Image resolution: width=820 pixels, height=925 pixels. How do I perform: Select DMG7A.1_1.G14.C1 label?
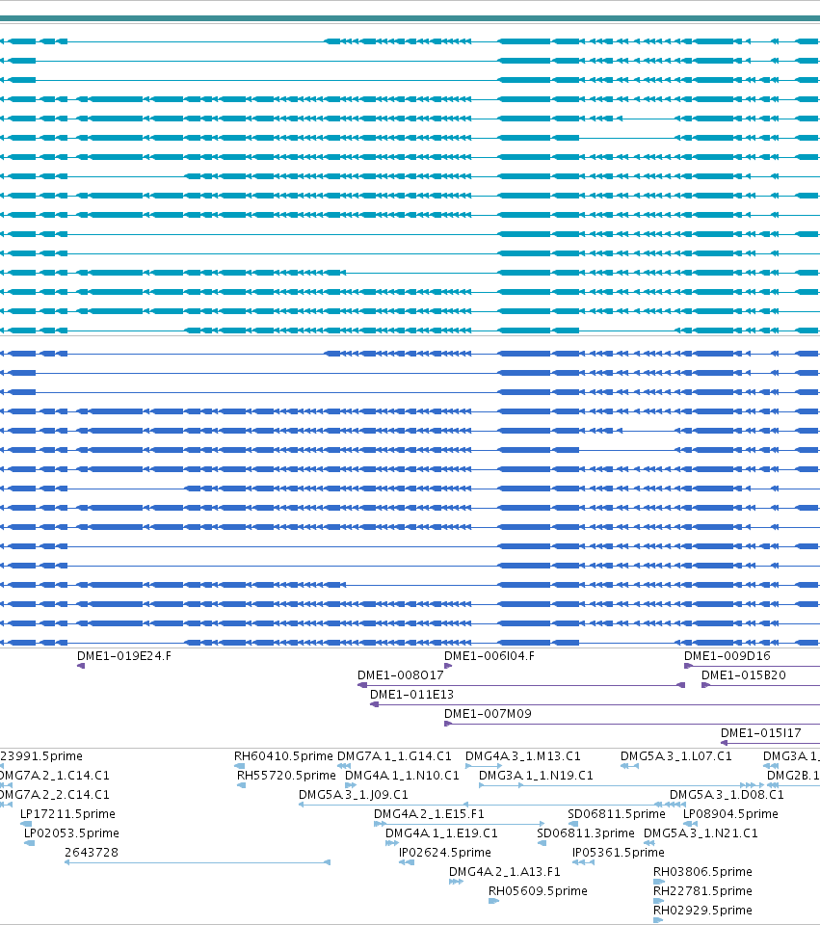pos(394,756)
